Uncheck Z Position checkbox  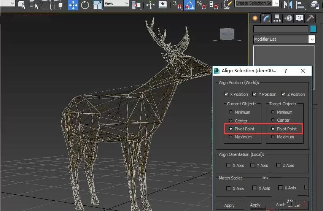(283, 94)
